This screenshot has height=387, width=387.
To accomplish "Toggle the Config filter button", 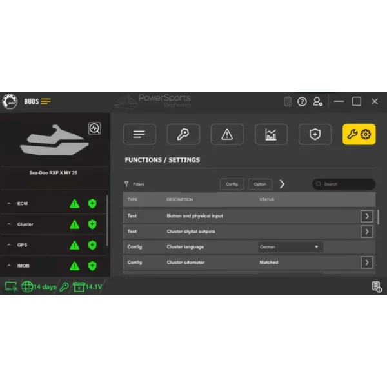I will [232, 184].
